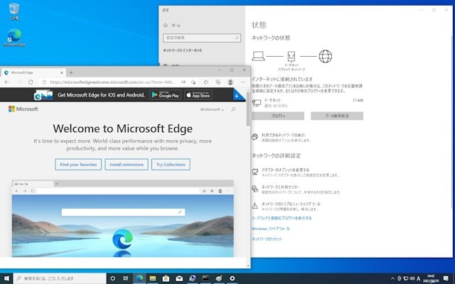Open Read aloud icon in address bar
The height and width of the screenshot is (284, 455).
point(183,82)
